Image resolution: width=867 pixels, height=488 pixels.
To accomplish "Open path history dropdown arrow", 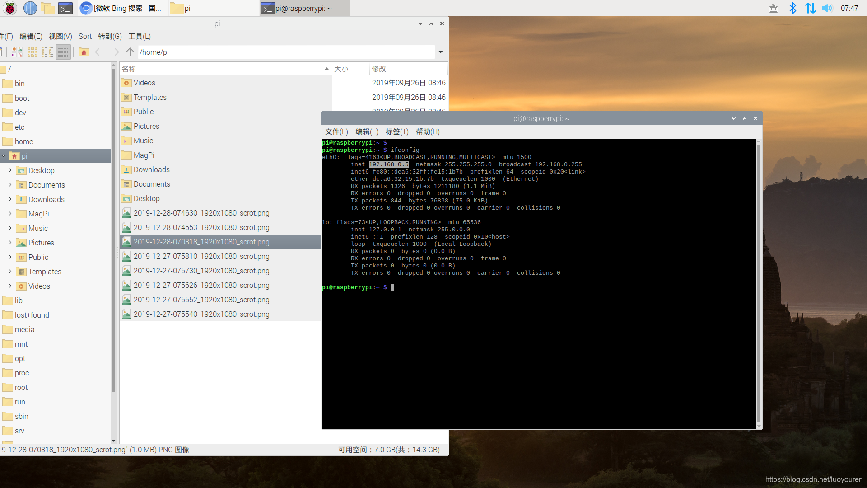I will (x=441, y=52).
